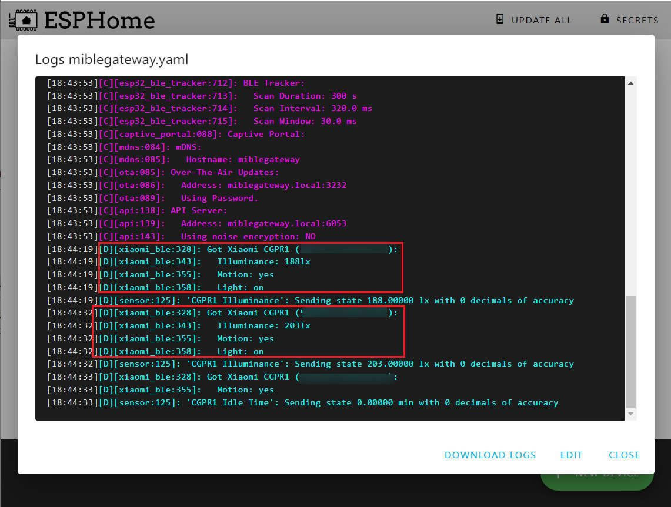The image size is (671, 507).
Task: Select the 'Using noise encryption: NO' line
Action: tap(181, 236)
